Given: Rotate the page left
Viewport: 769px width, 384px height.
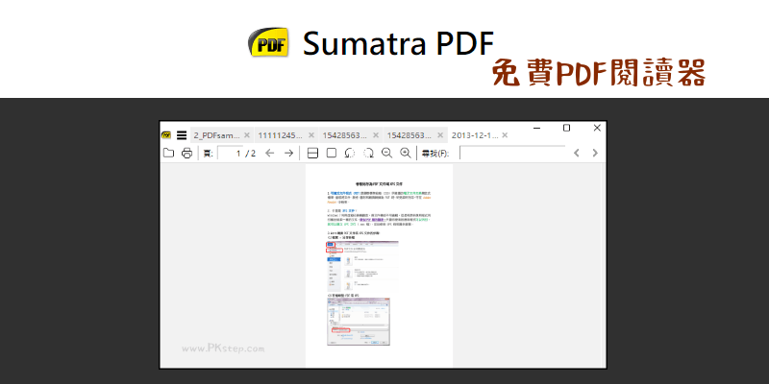Looking at the screenshot, I should (350, 153).
